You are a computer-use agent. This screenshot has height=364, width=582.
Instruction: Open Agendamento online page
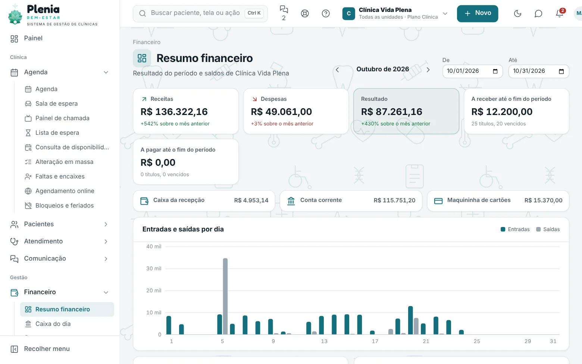tap(67, 191)
